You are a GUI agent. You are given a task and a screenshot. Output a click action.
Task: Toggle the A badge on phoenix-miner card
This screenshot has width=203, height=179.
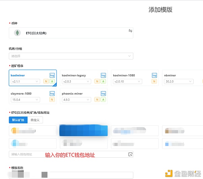pos(103,100)
